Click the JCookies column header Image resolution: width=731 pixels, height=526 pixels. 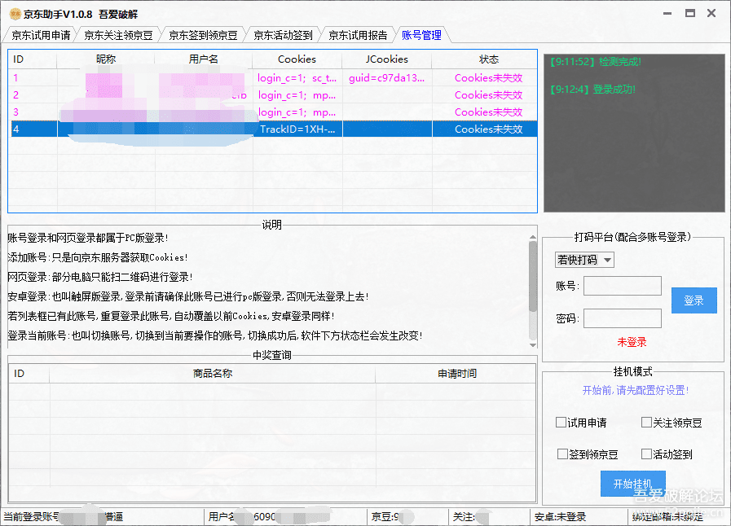coord(387,59)
